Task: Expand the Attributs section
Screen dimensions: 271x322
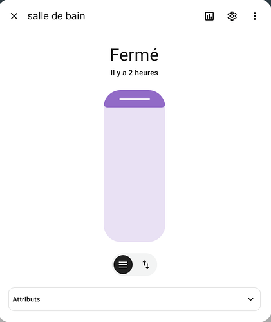Action: (x=135, y=299)
